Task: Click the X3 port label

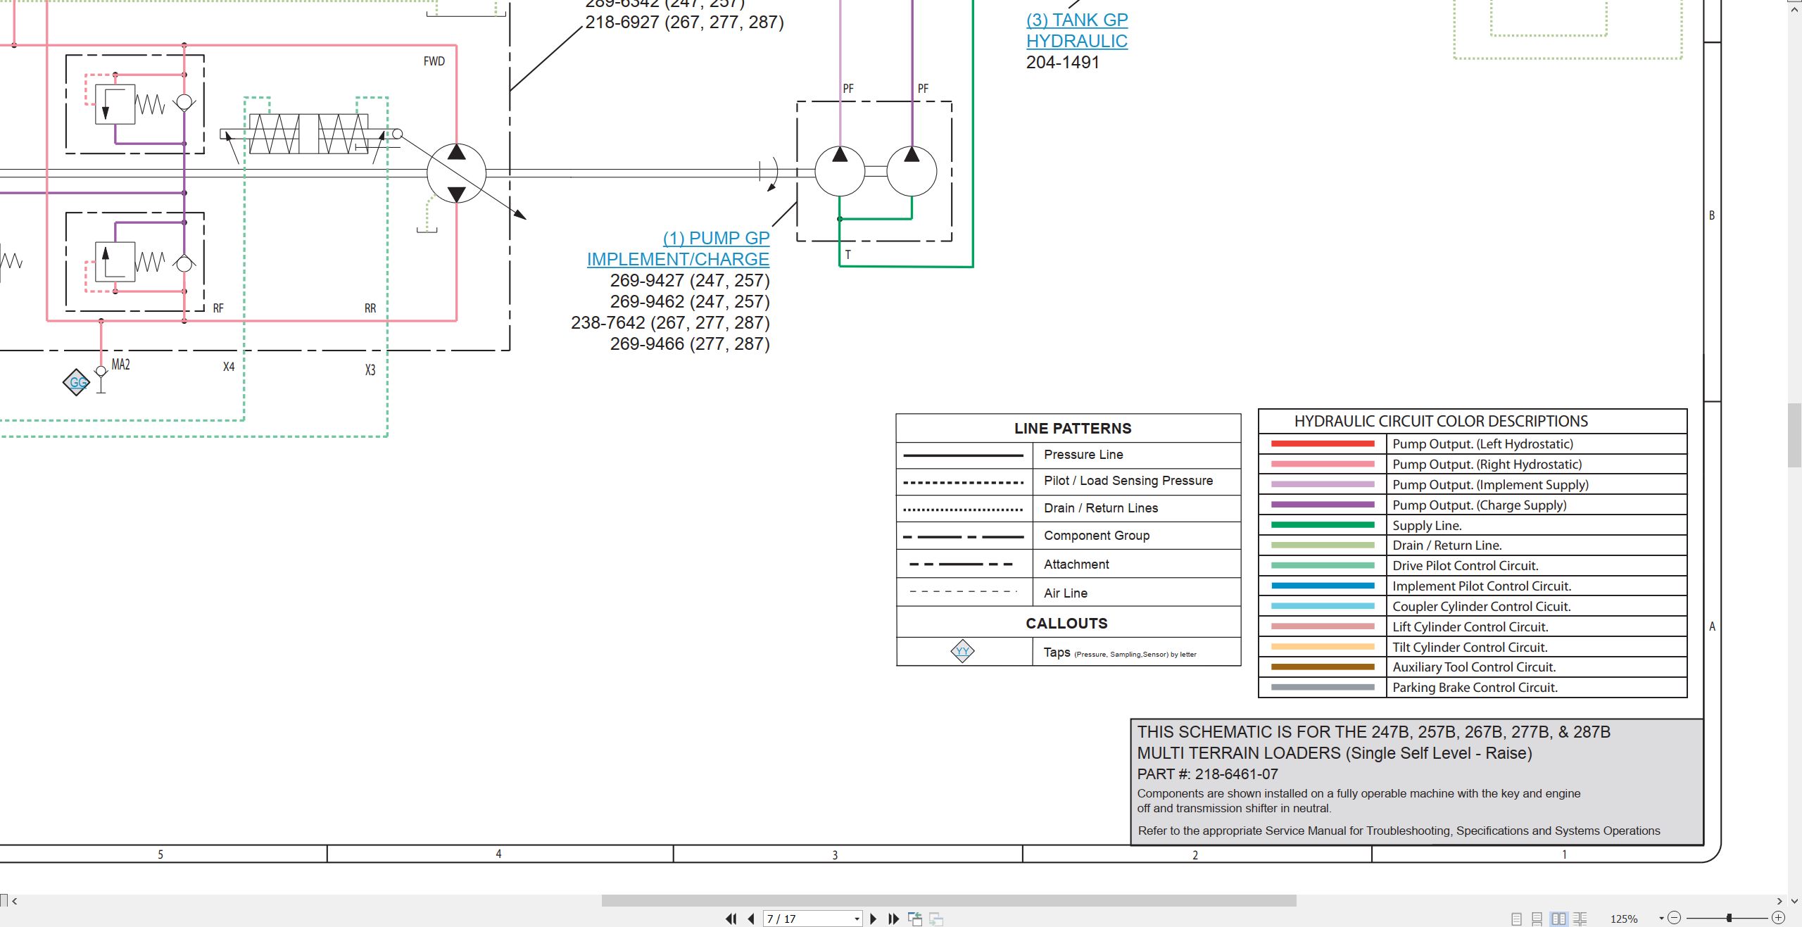Action: tap(370, 370)
